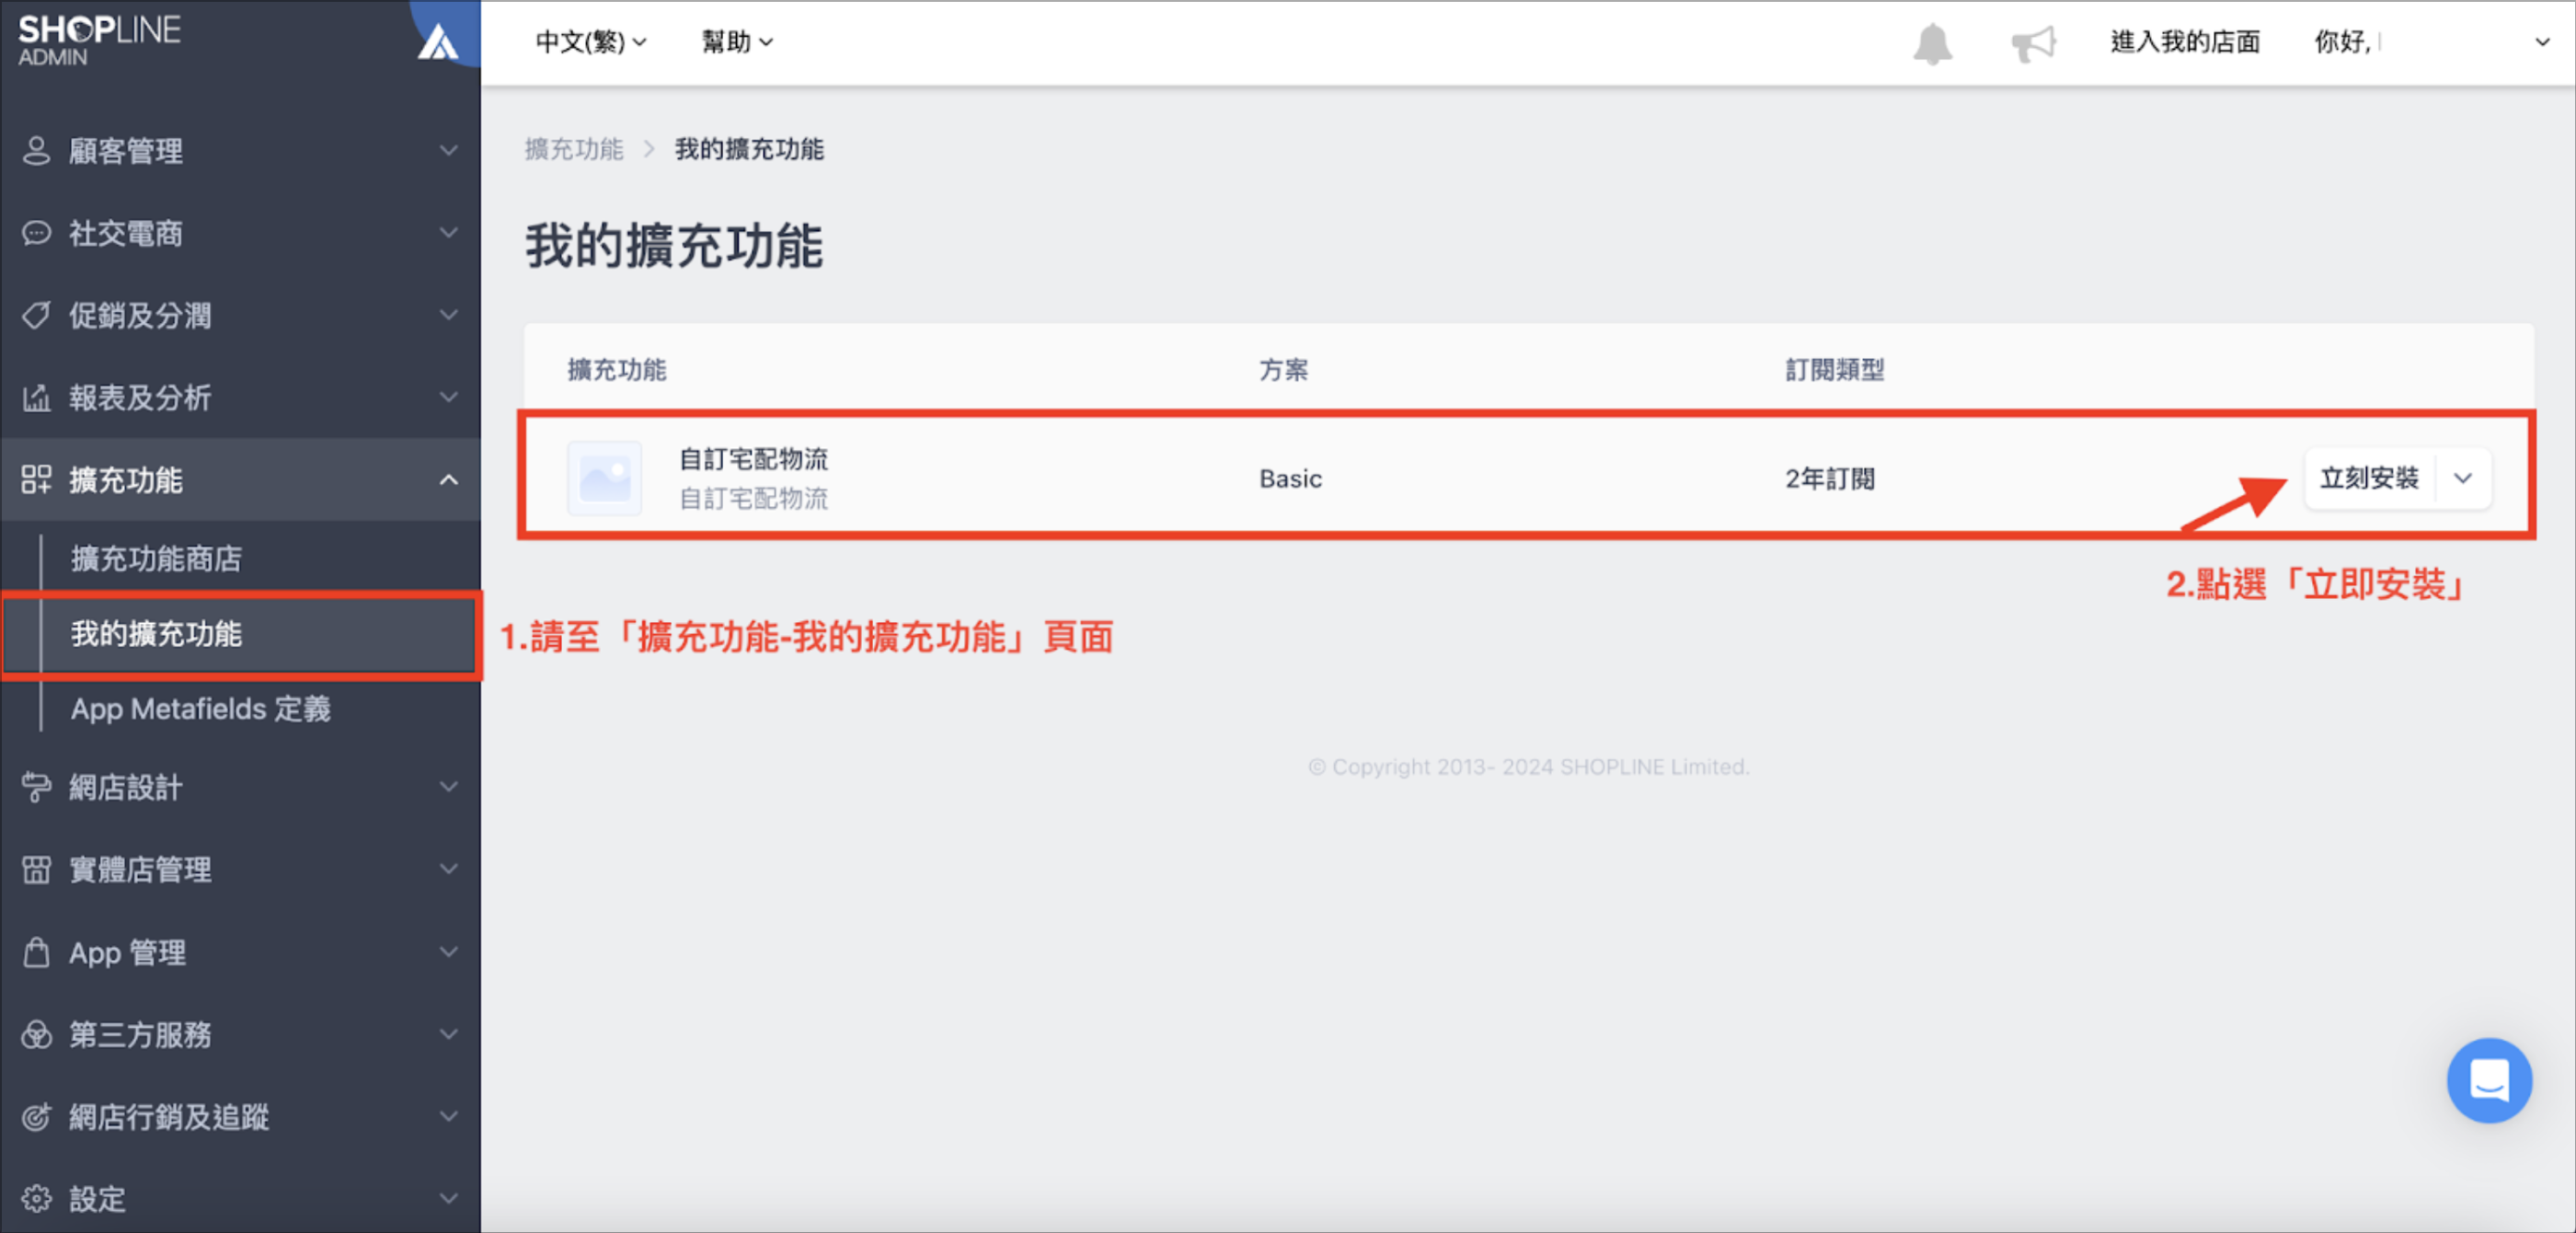
Task: Click the marketing tracking target icon
Action: click(36, 1116)
